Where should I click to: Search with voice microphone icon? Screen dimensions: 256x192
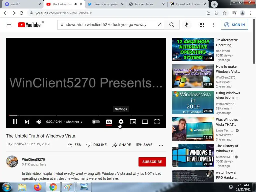point(187,25)
